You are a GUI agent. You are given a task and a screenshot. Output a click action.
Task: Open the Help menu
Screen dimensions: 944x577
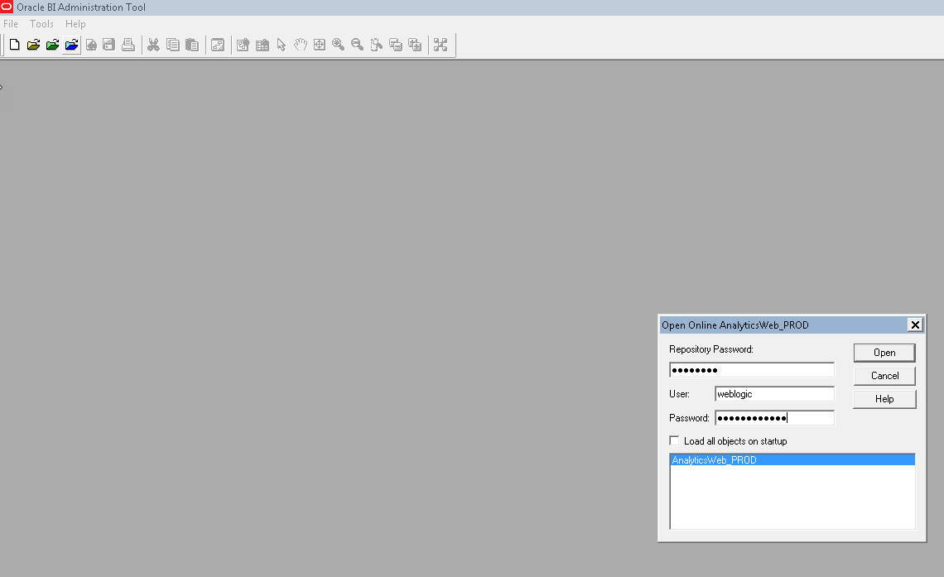pos(75,24)
